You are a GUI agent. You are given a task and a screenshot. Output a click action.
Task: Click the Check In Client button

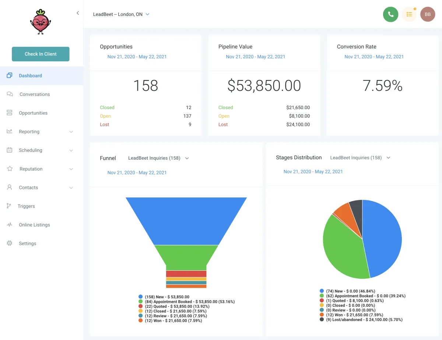click(x=41, y=54)
